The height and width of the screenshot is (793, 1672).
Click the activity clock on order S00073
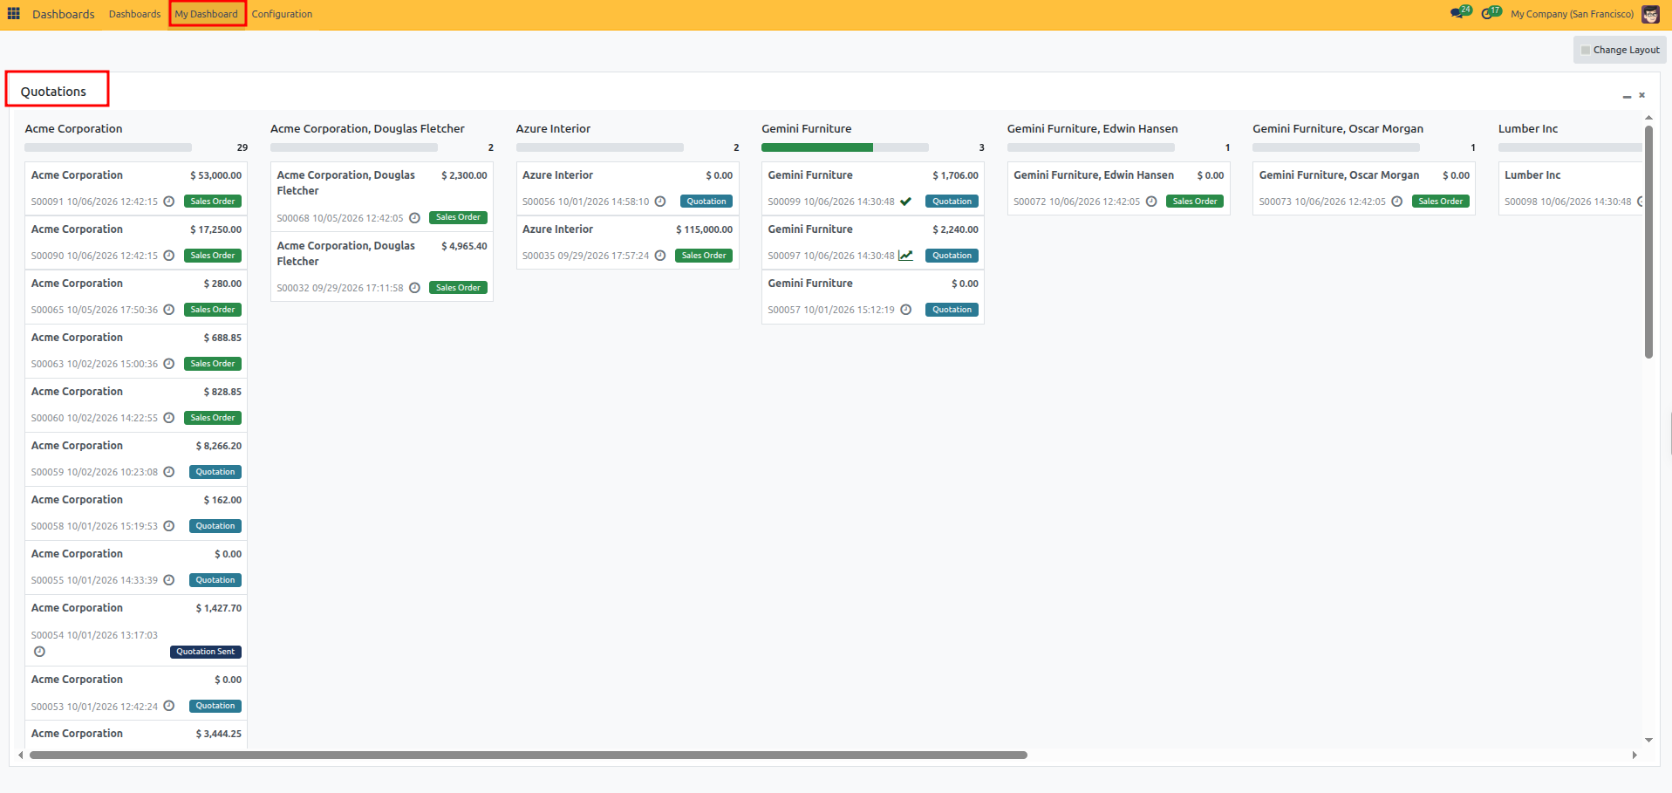pos(1397,202)
